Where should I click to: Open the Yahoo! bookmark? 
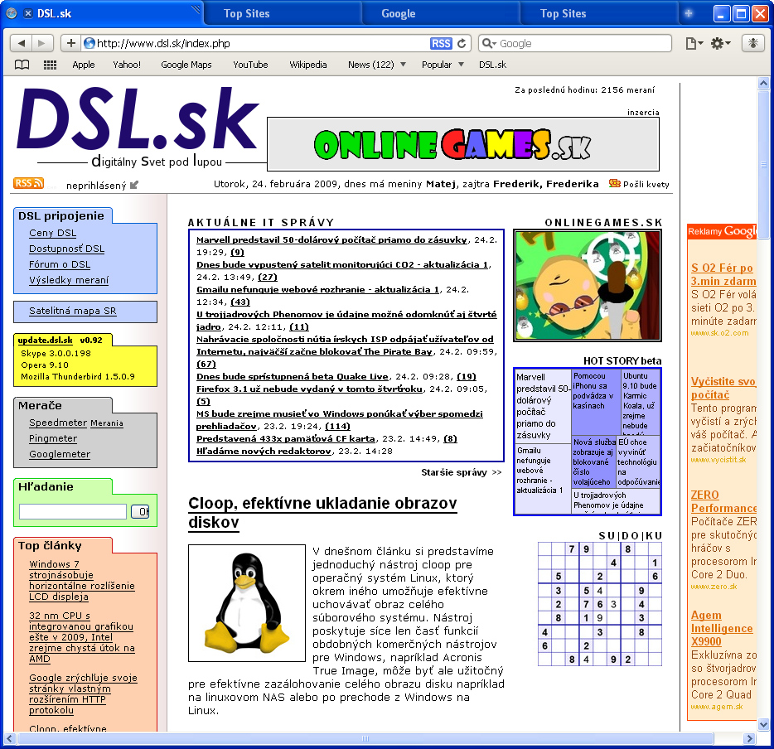(127, 65)
